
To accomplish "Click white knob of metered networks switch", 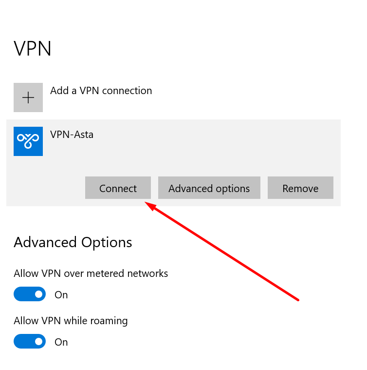I will coord(38,294).
